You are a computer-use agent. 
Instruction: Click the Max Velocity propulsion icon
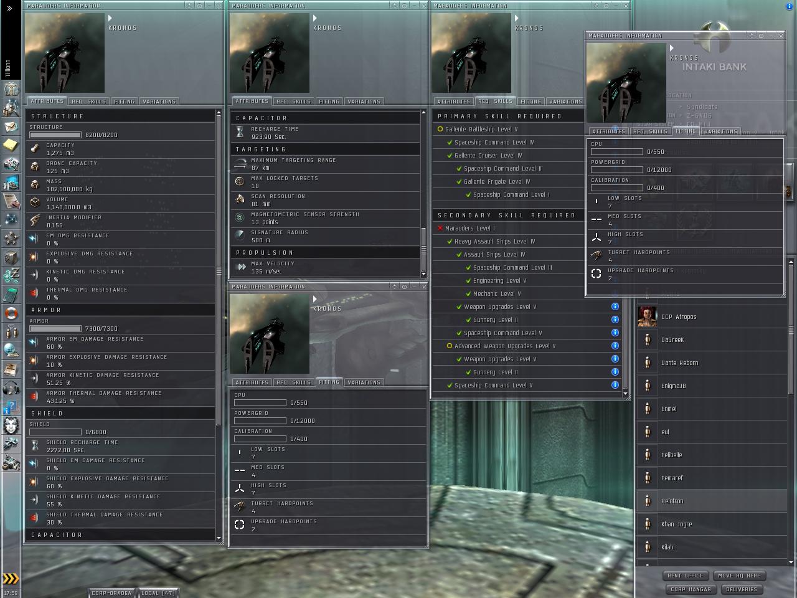coord(240,267)
